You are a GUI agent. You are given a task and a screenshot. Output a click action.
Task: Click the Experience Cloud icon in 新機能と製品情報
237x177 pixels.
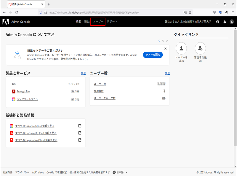(x=12, y=140)
